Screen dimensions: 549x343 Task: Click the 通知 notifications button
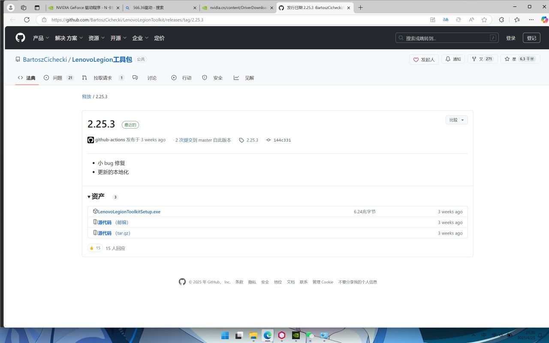453,59
